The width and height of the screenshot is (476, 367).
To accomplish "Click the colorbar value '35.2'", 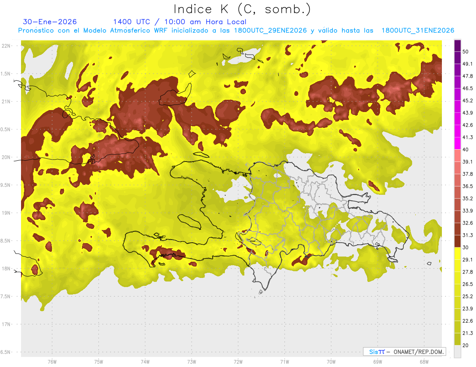I will (x=468, y=198).
